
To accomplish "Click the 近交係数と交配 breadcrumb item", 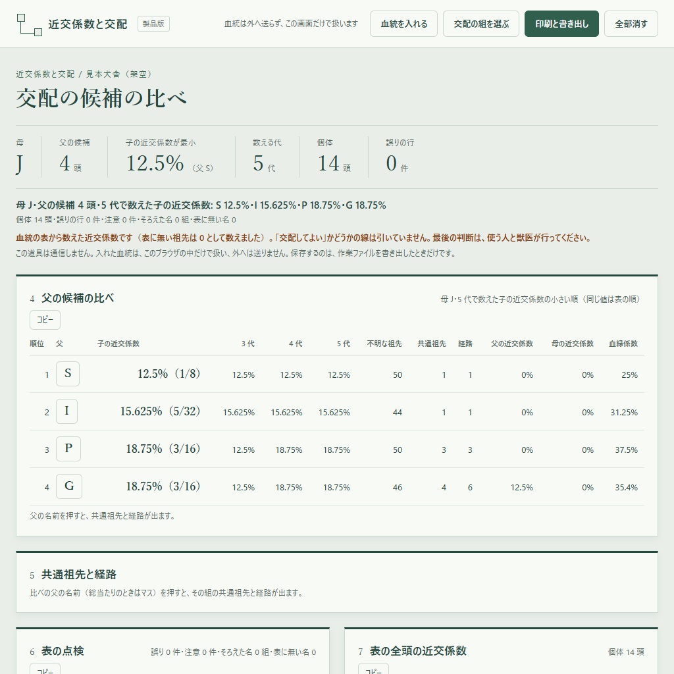I will tap(45, 74).
